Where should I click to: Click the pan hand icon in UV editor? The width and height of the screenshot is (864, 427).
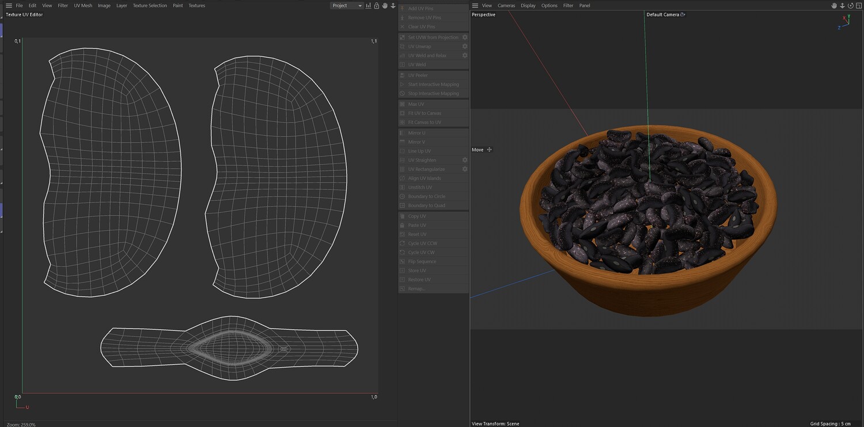(385, 6)
